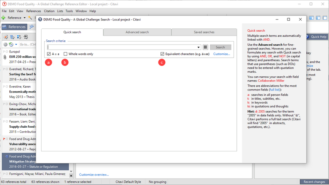Click the label filter tag icon
Screen dimensions: 329x185
[6, 37]
